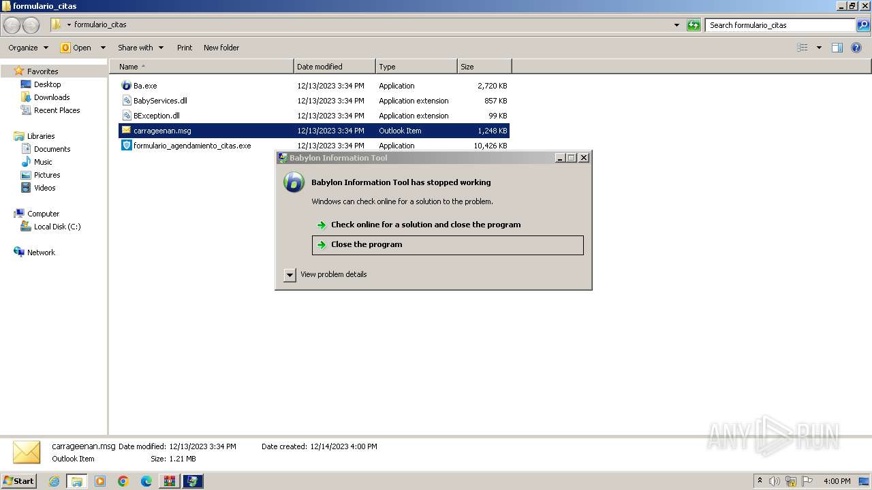Click the Forward navigation arrow
Screen dimensions: 872x490
point(31,25)
